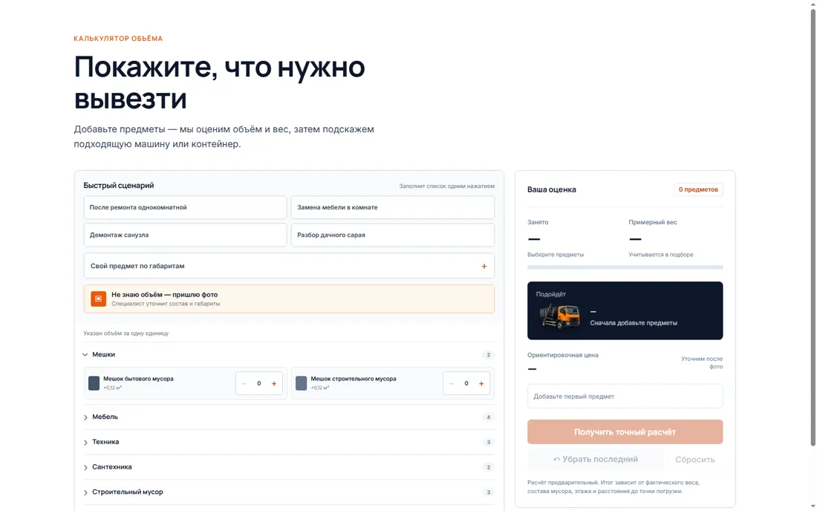The width and height of the screenshot is (817, 511).
Task: Click 'Ваша оценка' panel title
Action: click(552, 189)
